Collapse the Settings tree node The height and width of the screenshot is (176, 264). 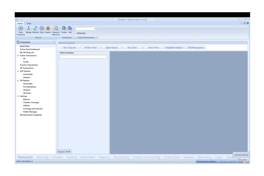(x=18, y=96)
